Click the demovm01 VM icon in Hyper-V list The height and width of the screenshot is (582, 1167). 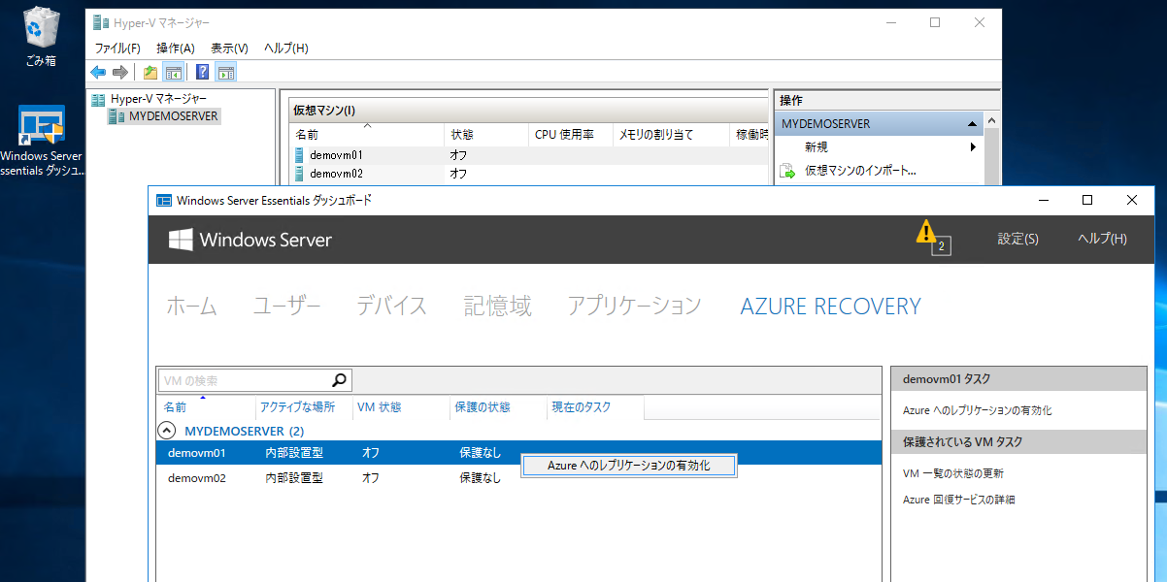pos(301,154)
